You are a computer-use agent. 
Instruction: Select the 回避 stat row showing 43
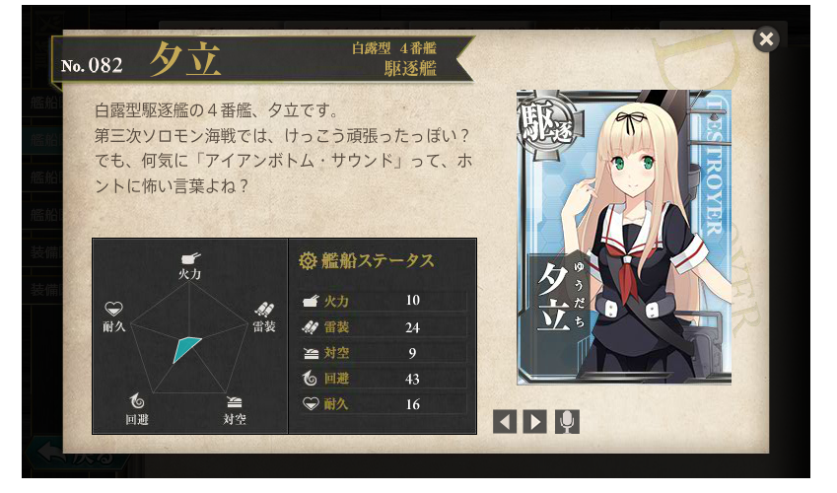pos(384,379)
